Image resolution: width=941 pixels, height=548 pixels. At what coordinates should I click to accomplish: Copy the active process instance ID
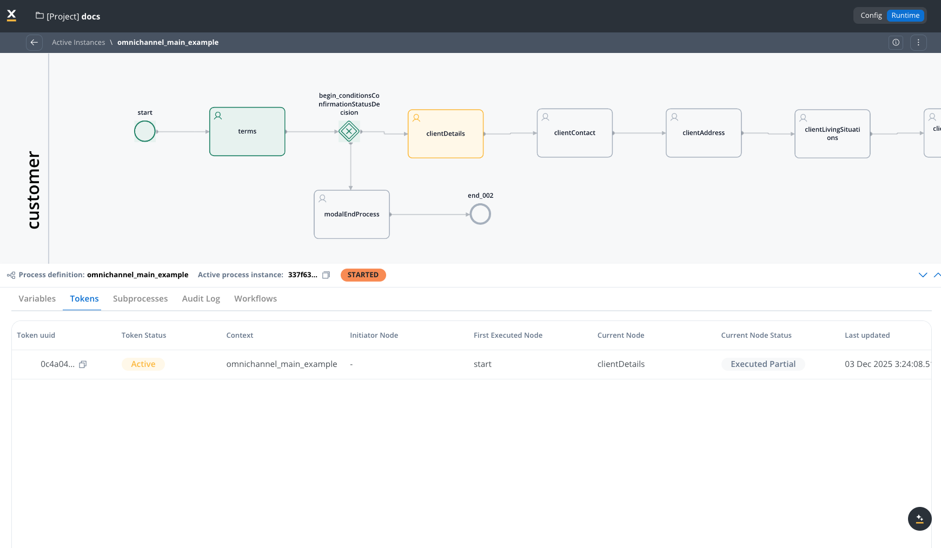coord(326,275)
